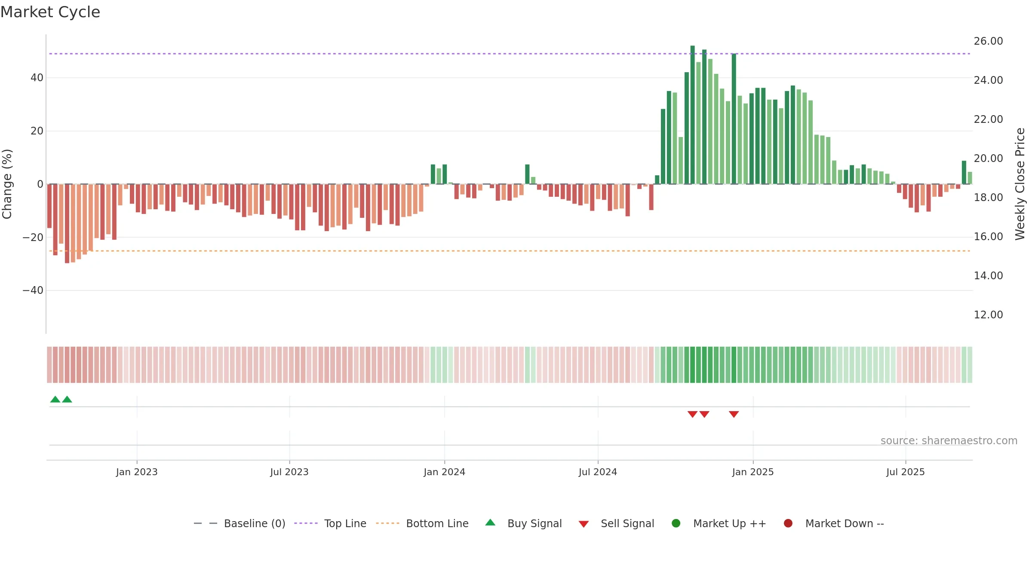Click the purple dotted Top Line legend sample
1032x580 pixels.
[x=306, y=523]
